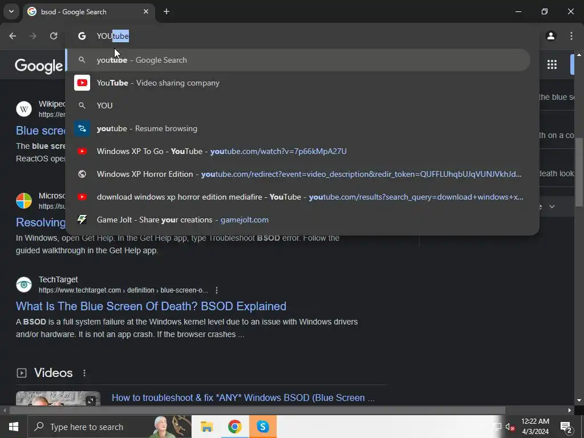Viewport: 584px width, 438px height.
Task: Open Skype from the taskbar
Action: tap(262, 427)
